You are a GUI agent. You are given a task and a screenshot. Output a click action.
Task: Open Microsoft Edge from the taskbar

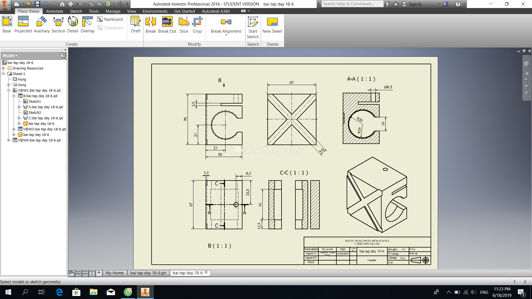(x=59, y=292)
